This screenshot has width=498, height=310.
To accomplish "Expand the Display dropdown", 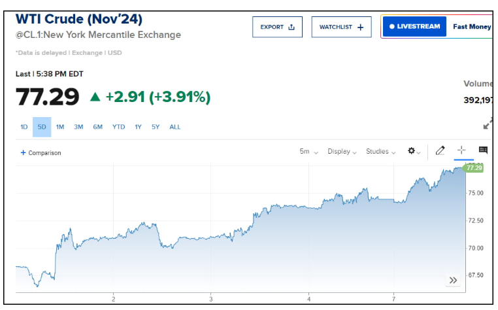I will coord(342,152).
